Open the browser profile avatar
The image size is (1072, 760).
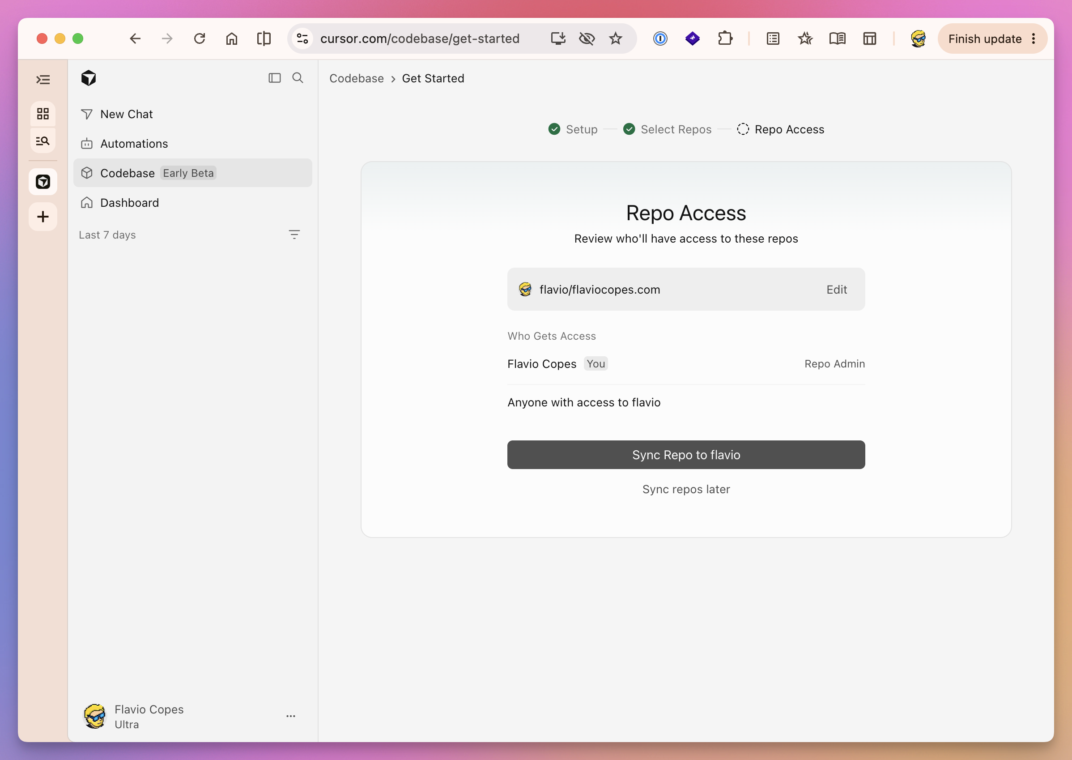coord(918,38)
